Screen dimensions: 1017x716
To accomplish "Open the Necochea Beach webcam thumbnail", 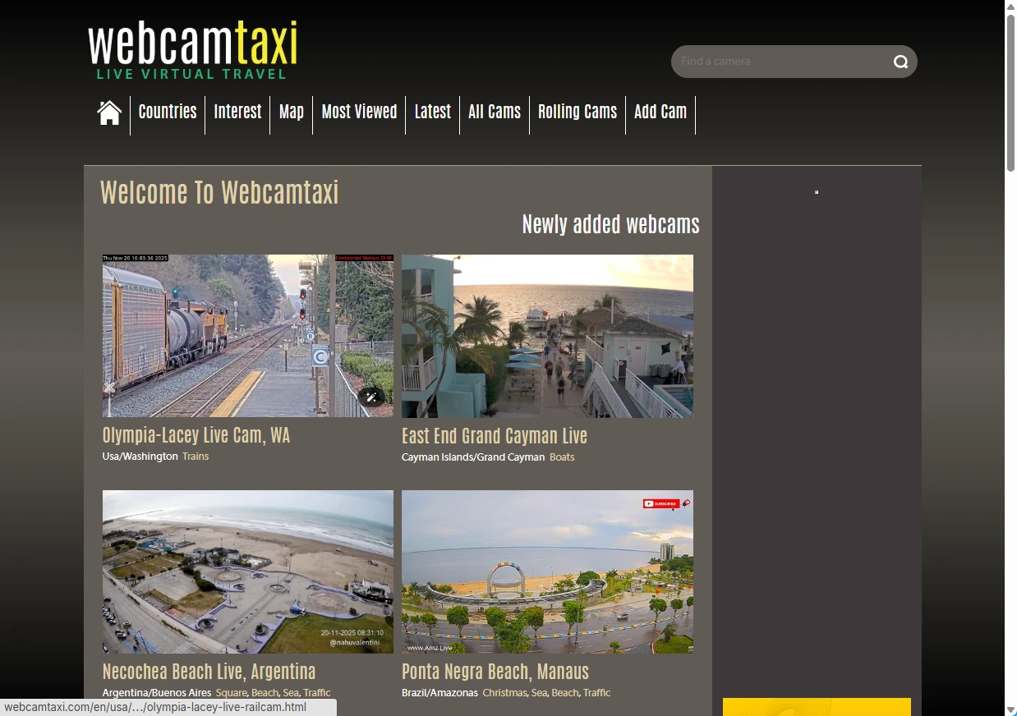I will tap(248, 572).
